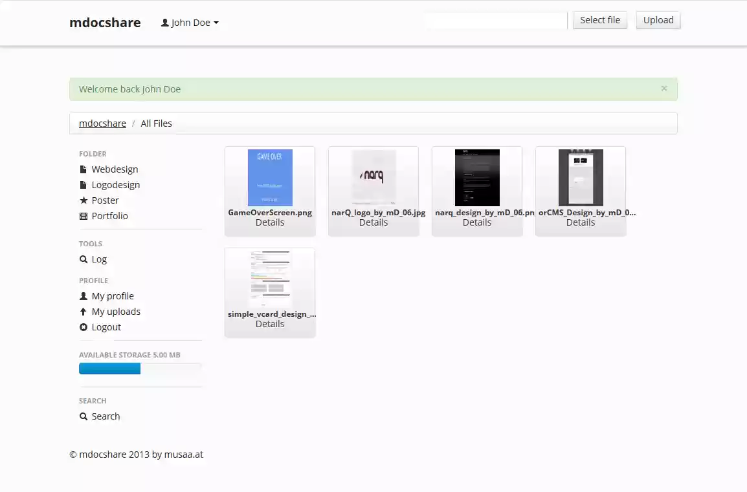Select the Logodesign folder icon
This screenshot has width=747, height=492.
tap(82, 184)
